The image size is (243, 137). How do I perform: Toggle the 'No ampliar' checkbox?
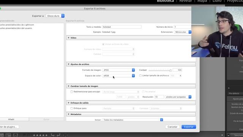click(x=143, y=92)
